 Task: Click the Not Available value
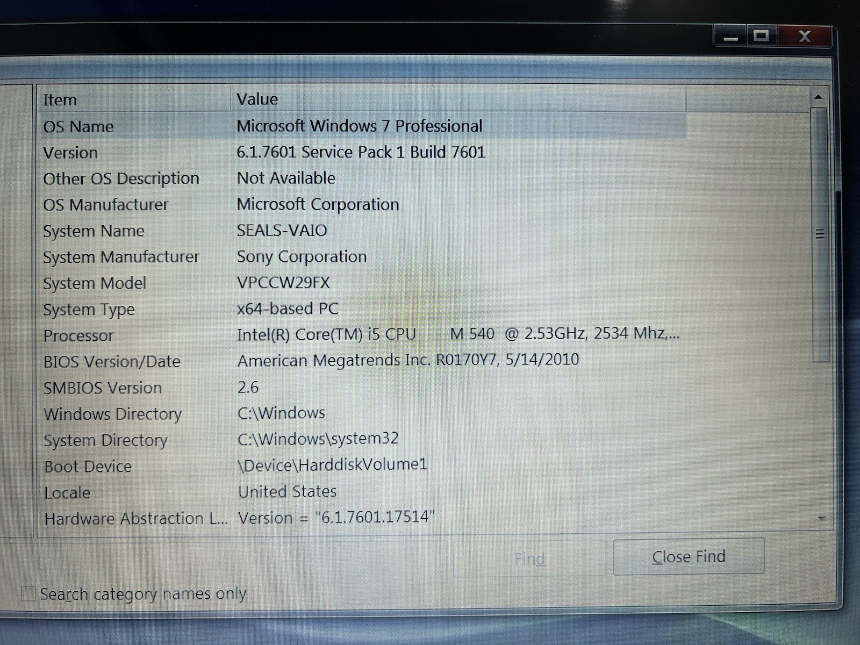286,178
